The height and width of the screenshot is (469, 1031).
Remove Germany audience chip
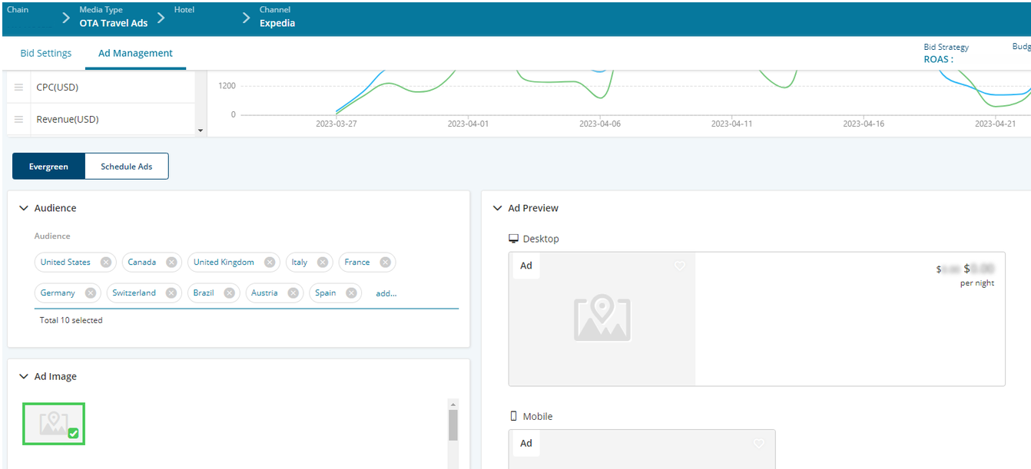coord(91,293)
